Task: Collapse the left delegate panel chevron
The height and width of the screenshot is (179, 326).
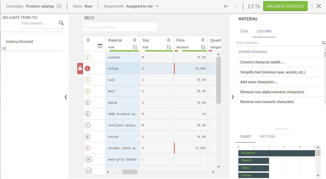Action: (x=66, y=97)
